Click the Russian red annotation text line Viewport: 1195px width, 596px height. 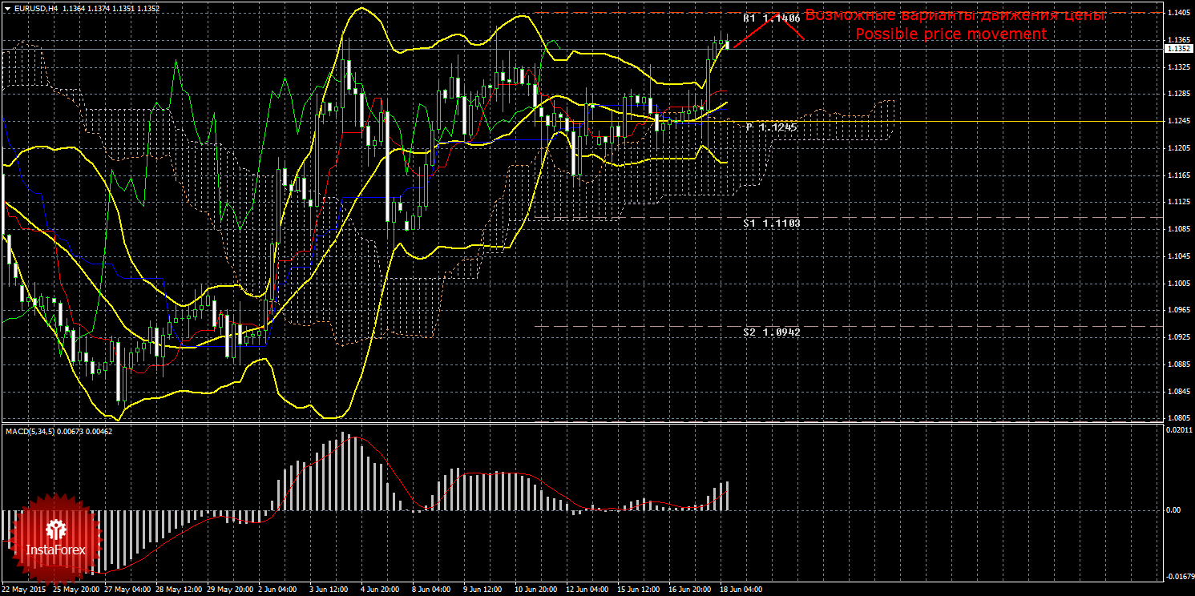(x=955, y=15)
